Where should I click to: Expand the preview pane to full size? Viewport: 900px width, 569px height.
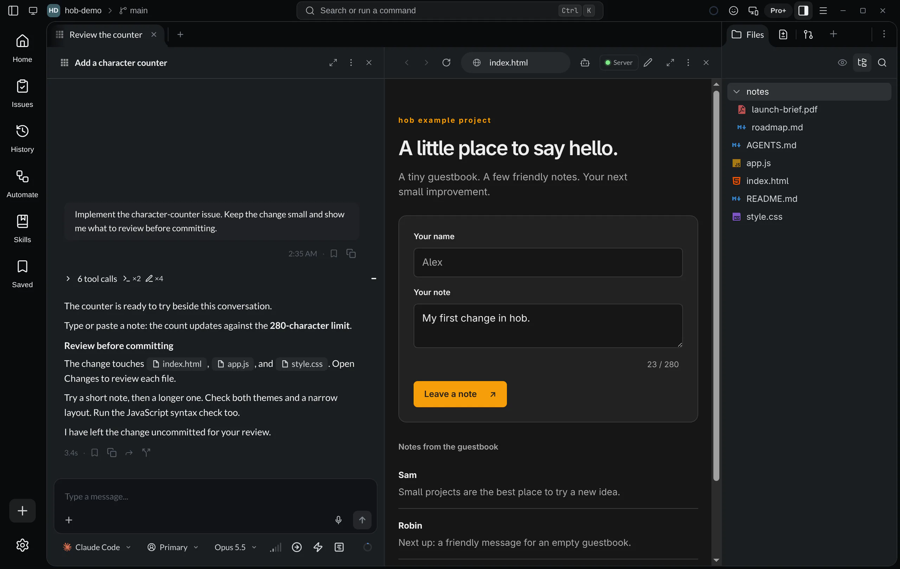(x=670, y=63)
